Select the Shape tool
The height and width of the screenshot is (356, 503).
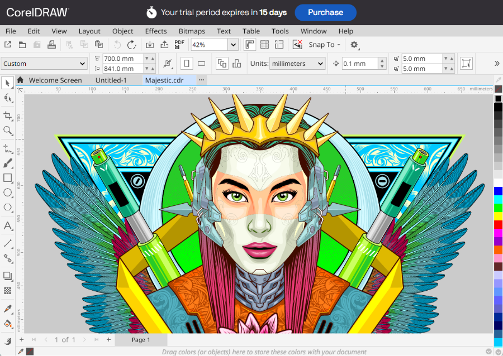tap(7, 98)
